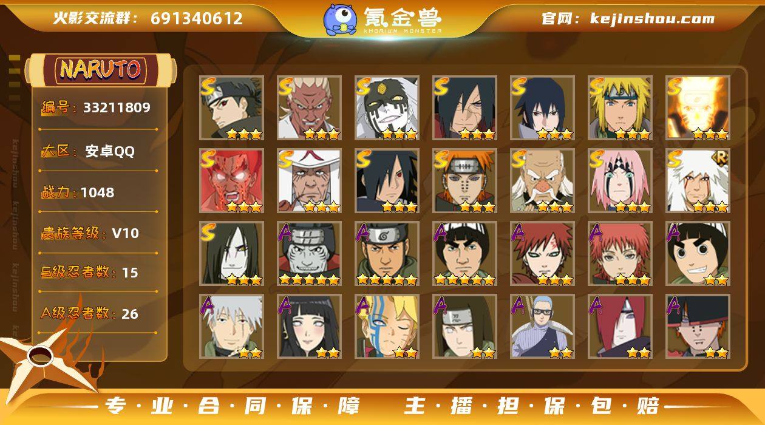Image resolution: width=765 pixels, height=425 pixels.
Task: Select the Minato yellow-haired ninja portrait
Action: pos(620,107)
